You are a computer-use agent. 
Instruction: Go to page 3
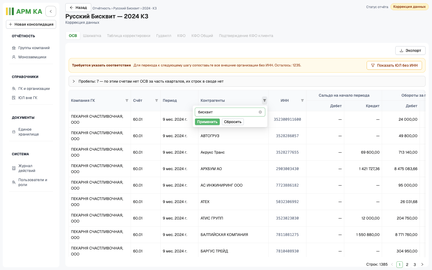415,265
